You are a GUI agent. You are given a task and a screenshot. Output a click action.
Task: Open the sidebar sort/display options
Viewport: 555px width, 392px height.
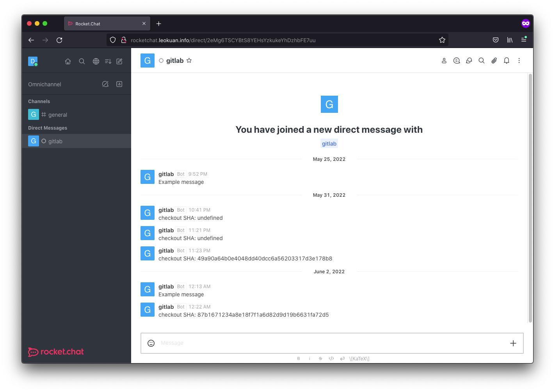108,61
